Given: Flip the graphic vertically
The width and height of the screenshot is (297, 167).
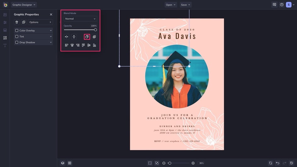Looking at the screenshot, I should (x=74, y=37).
